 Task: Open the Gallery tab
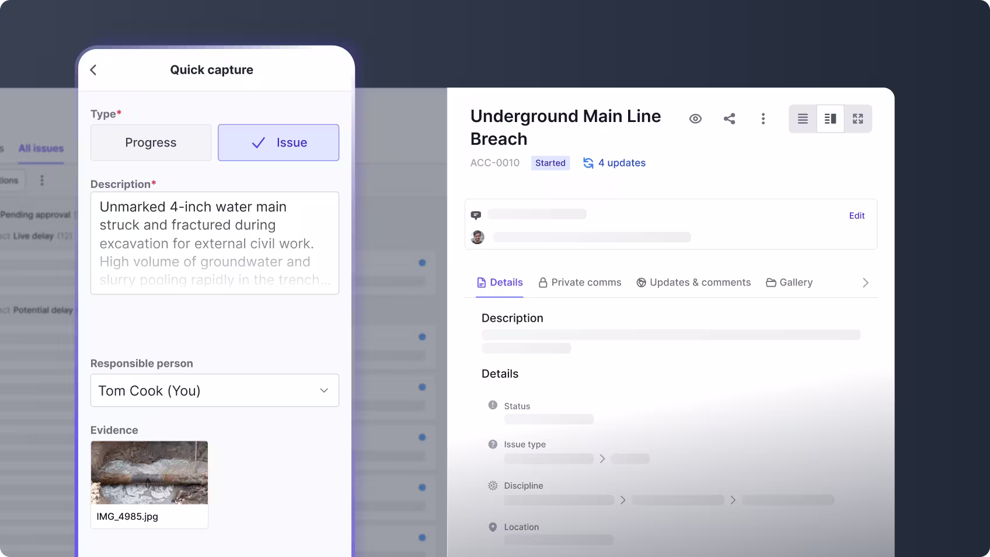pos(789,283)
